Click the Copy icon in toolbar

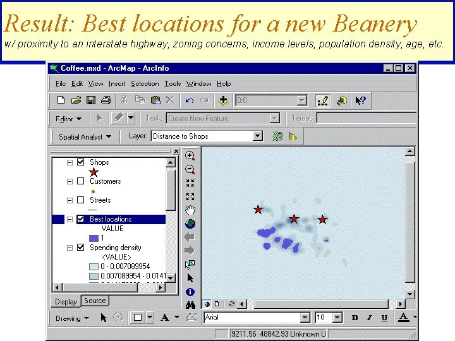[x=140, y=100]
